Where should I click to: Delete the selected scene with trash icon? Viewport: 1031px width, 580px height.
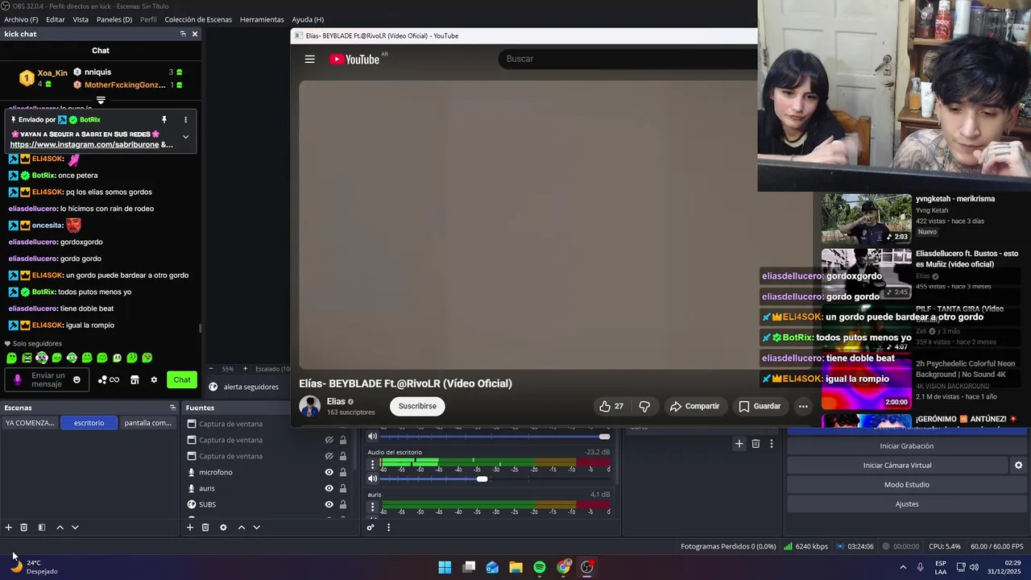pyautogui.click(x=24, y=528)
